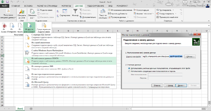Click Промежуточный итог
The width and height of the screenshot is (211, 111).
click(167, 17)
